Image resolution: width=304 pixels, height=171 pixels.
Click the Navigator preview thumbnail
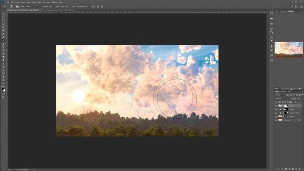tap(289, 49)
